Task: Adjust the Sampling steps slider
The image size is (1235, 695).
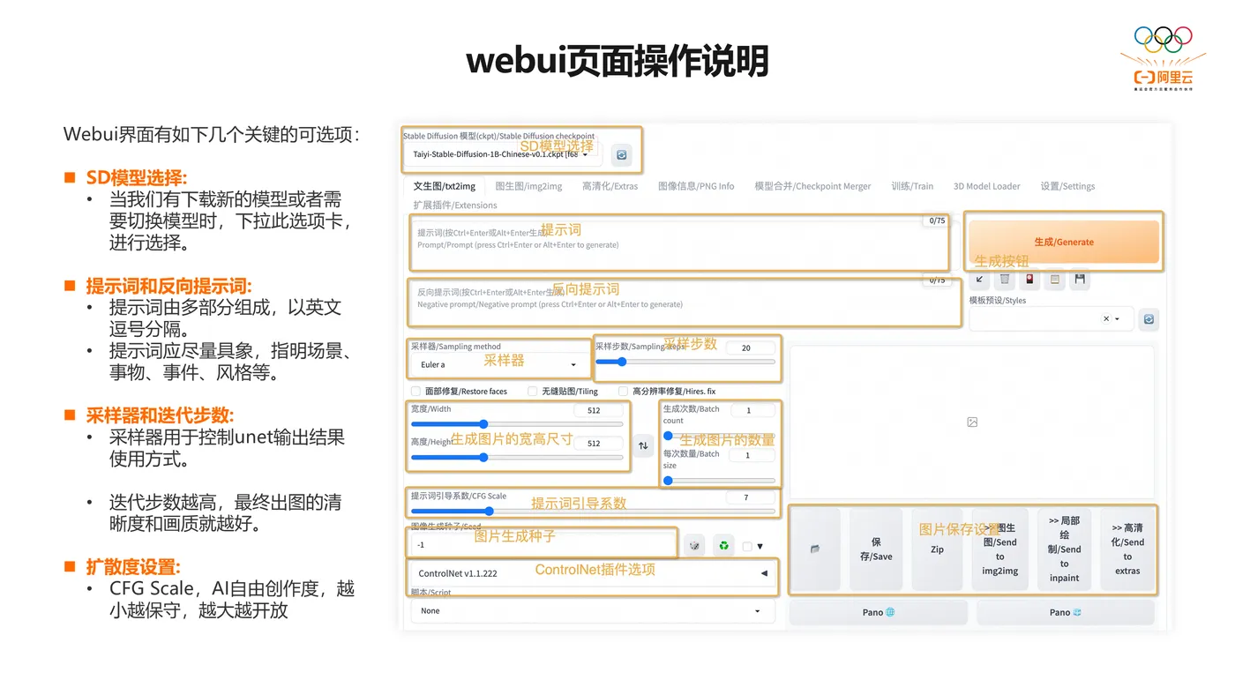Action: pyautogui.click(x=685, y=362)
